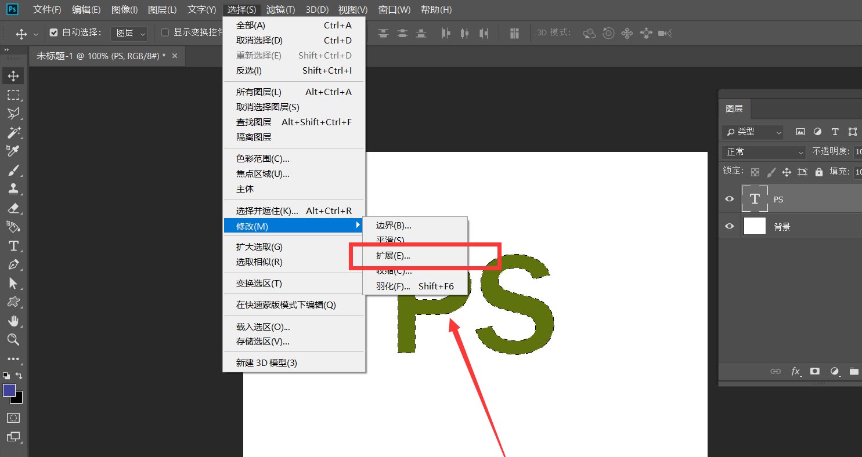
Task: Select the Eraser tool
Action: [x=13, y=208]
